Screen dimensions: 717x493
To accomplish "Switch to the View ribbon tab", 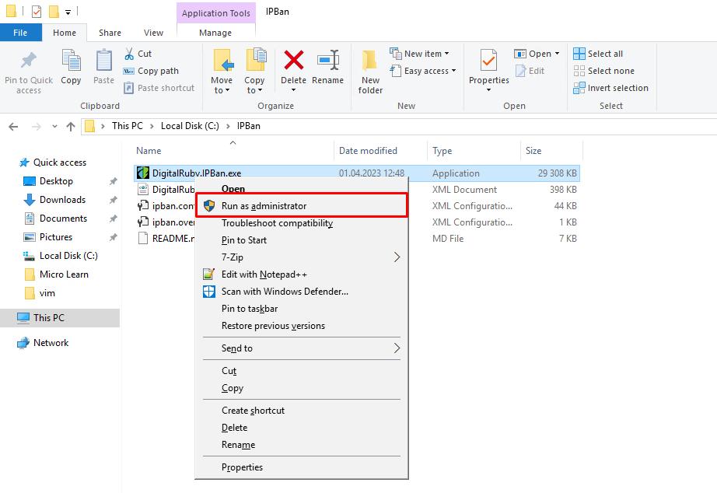I will coord(153,33).
